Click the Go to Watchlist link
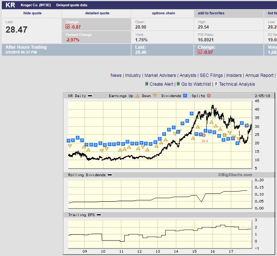This screenshot has width=277, height=256. point(196,84)
